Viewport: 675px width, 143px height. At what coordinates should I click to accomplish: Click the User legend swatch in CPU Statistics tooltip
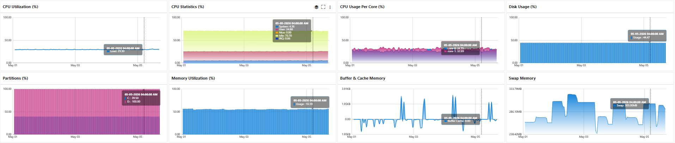click(277, 30)
